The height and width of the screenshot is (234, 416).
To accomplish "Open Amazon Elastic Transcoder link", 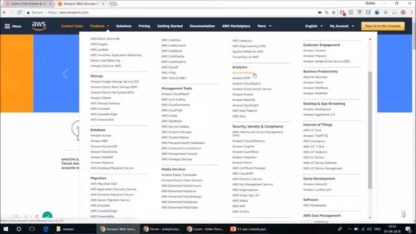I will pyautogui.click(x=179, y=175).
